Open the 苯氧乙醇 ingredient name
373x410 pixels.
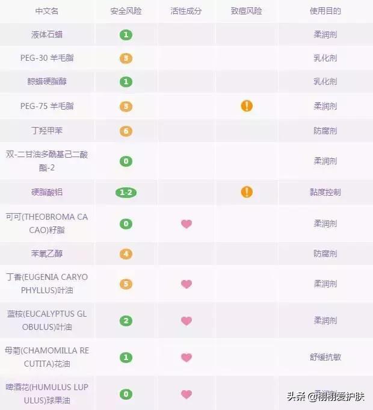click(x=47, y=253)
